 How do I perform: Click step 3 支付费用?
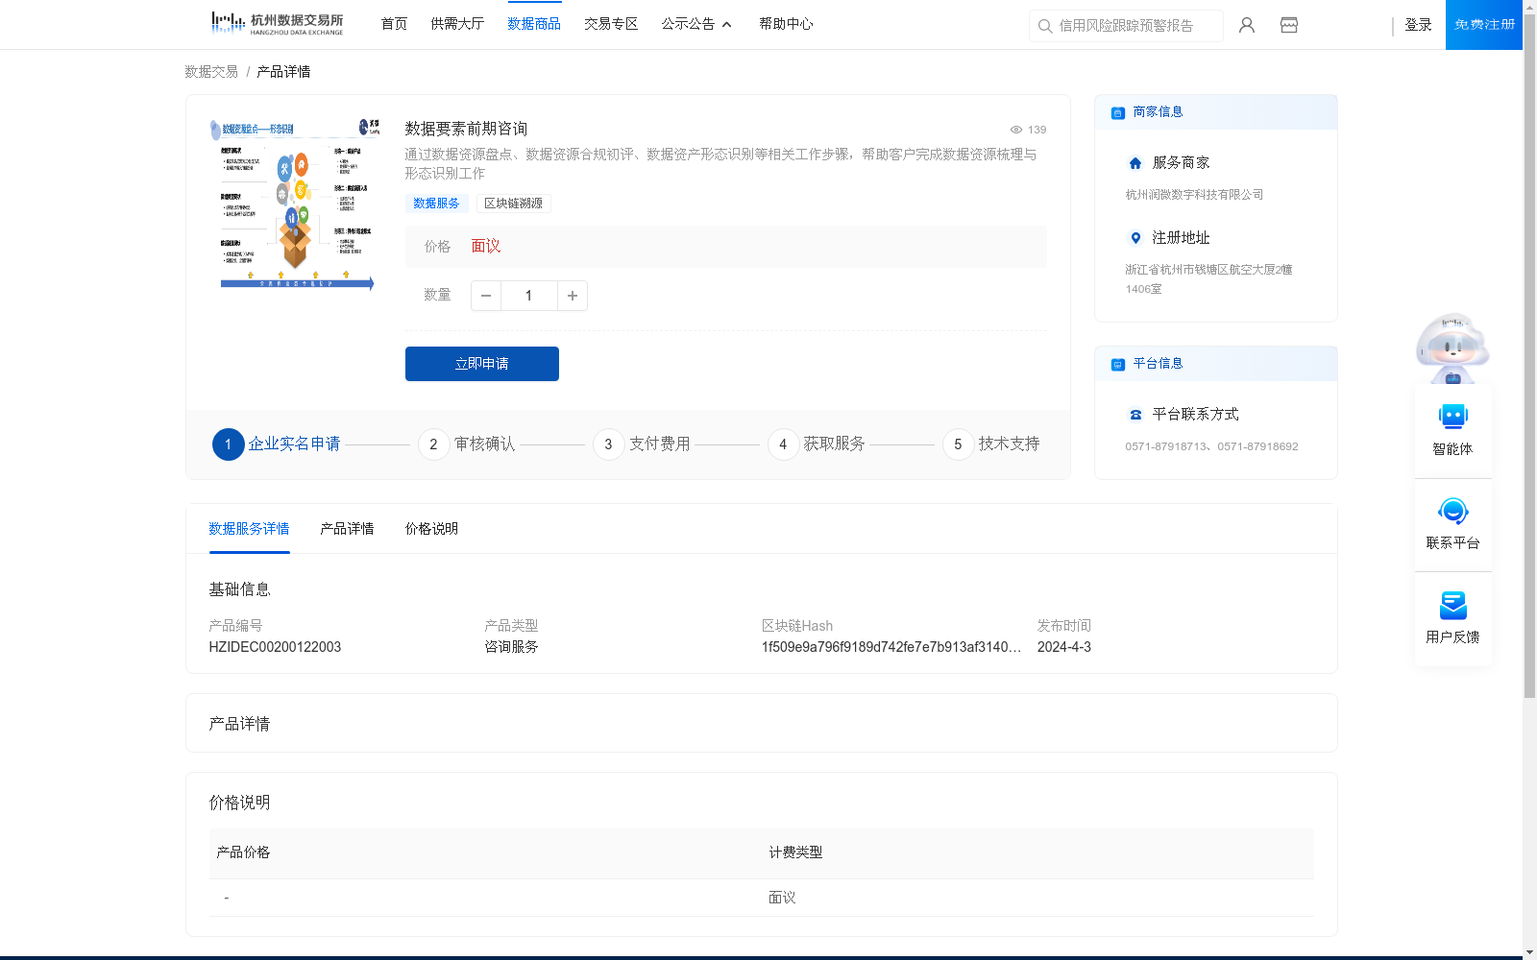642,444
